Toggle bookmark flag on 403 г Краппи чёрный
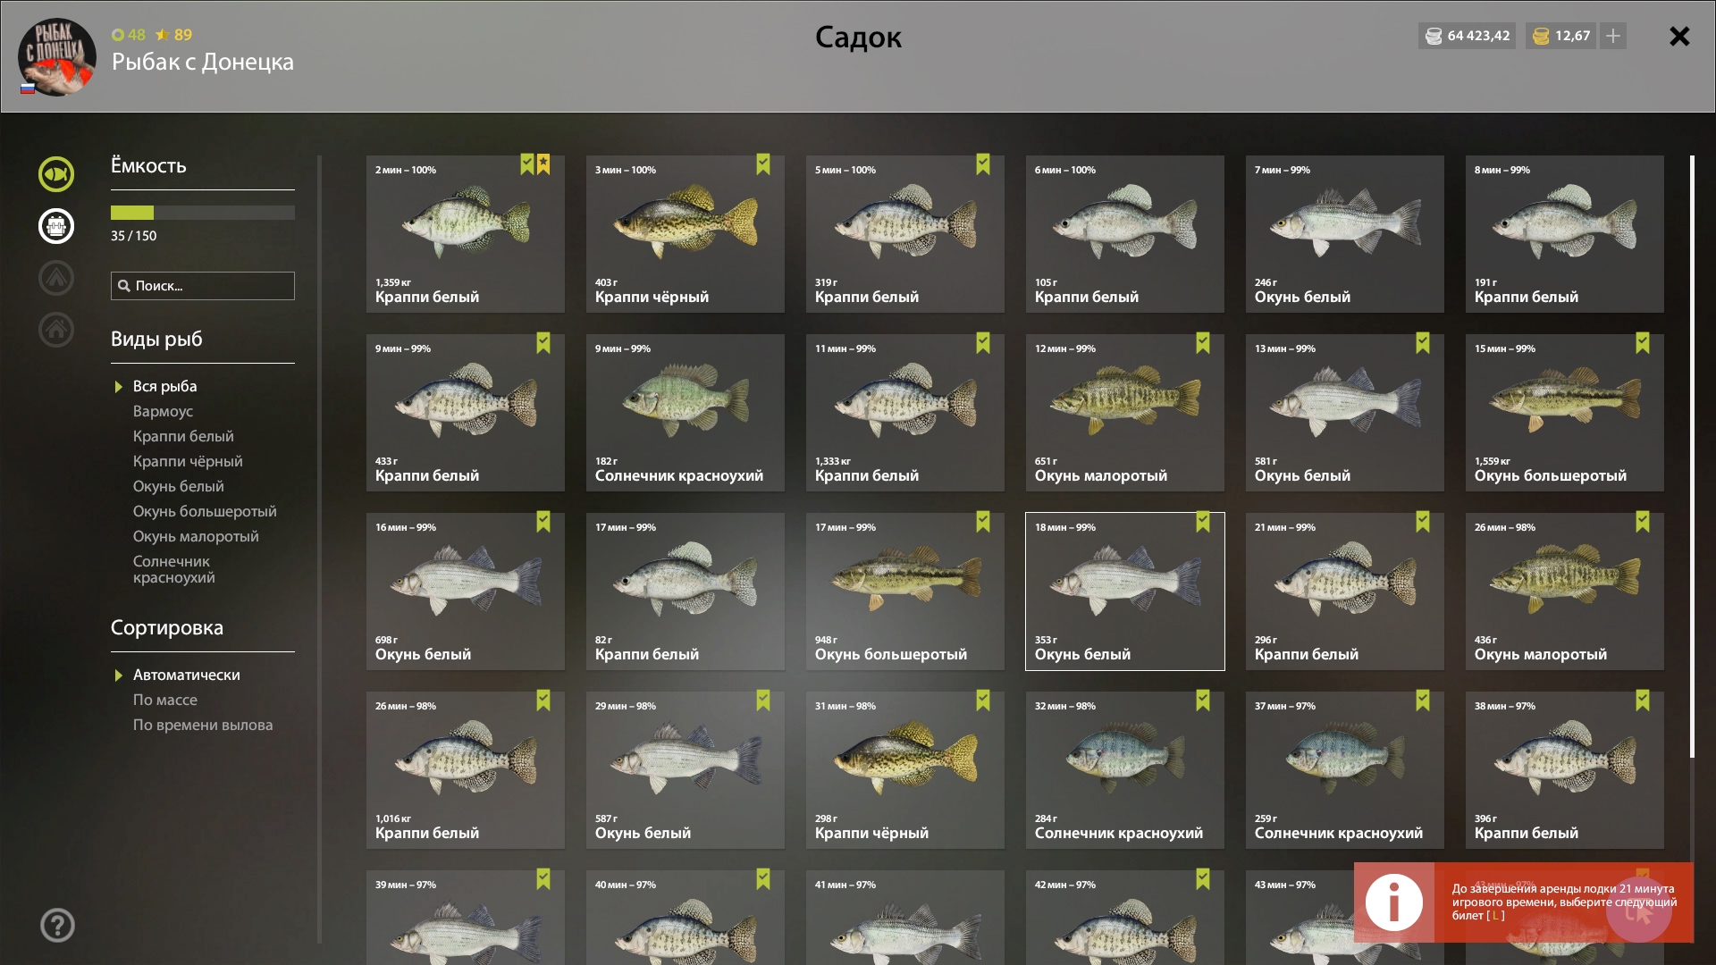Image resolution: width=1716 pixels, height=965 pixels. click(x=763, y=164)
